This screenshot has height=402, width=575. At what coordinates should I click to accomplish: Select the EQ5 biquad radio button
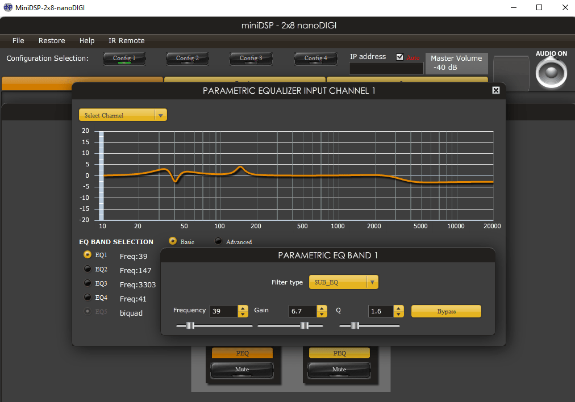88,312
